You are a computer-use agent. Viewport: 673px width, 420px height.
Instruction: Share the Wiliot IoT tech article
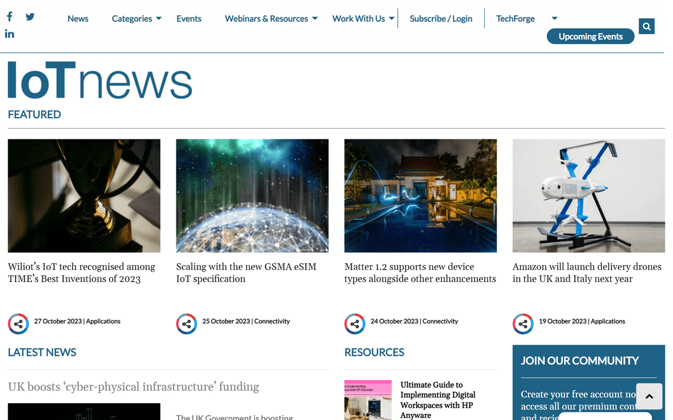tap(18, 324)
